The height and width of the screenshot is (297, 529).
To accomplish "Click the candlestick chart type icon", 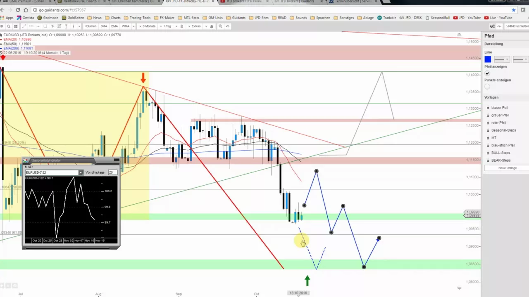I will click(x=182, y=26).
